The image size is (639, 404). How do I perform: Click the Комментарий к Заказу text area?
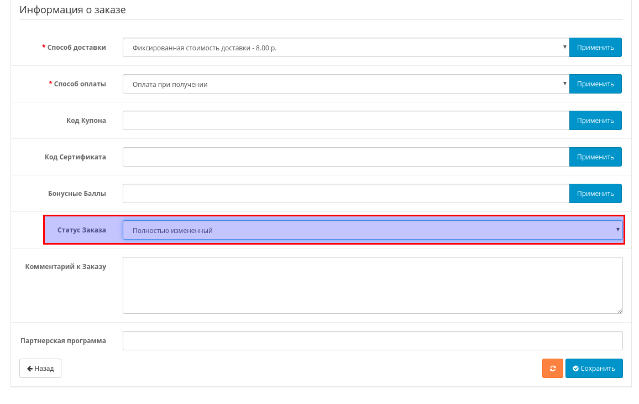tap(372, 285)
